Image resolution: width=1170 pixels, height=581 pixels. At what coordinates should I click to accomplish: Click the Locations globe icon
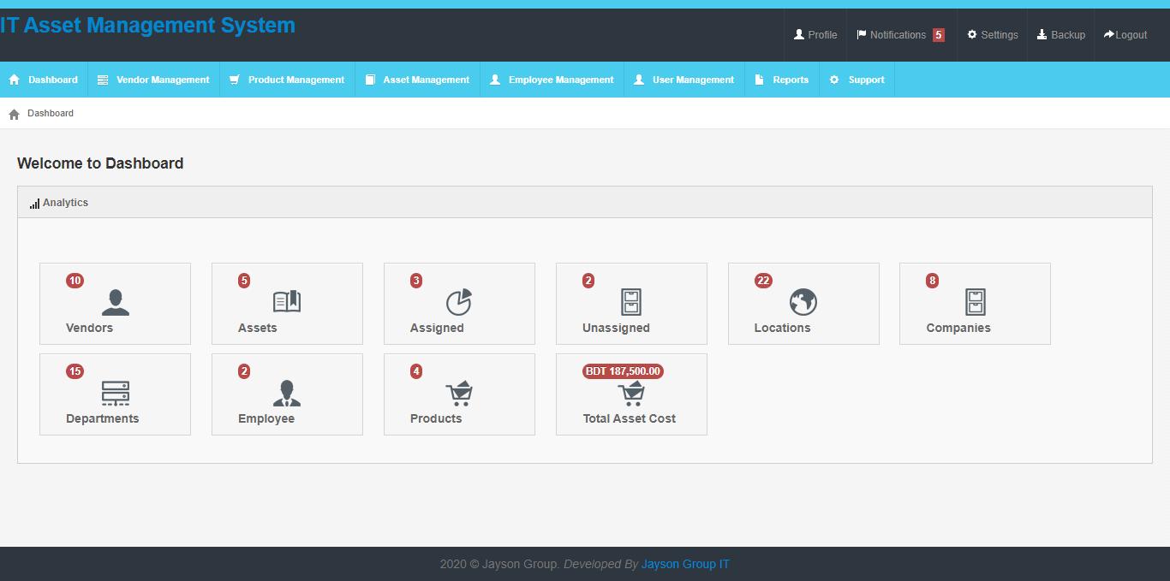click(x=803, y=302)
